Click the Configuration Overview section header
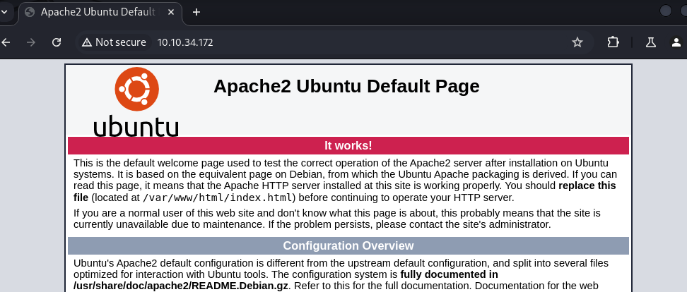The width and height of the screenshot is (687, 292). [x=348, y=245]
